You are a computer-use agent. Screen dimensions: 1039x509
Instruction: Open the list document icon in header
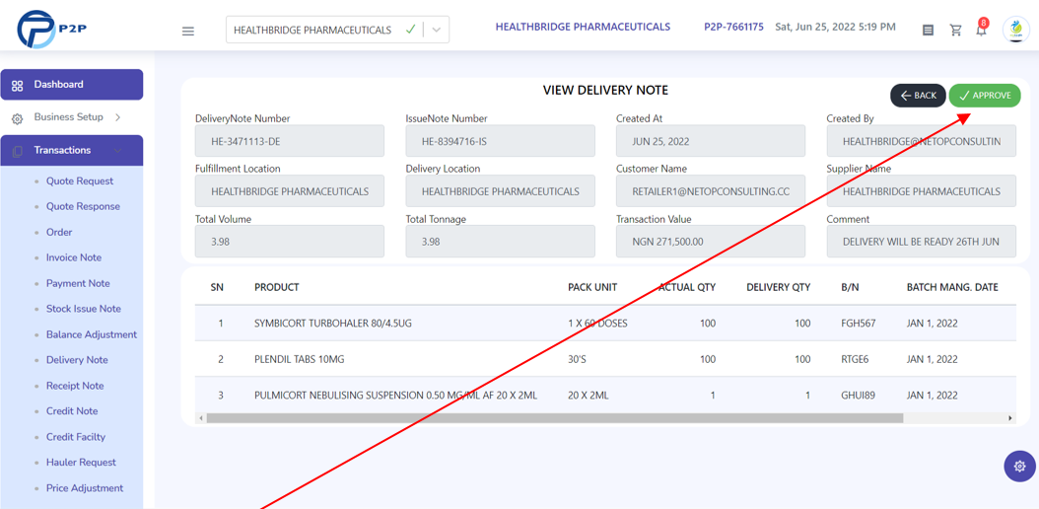(929, 30)
